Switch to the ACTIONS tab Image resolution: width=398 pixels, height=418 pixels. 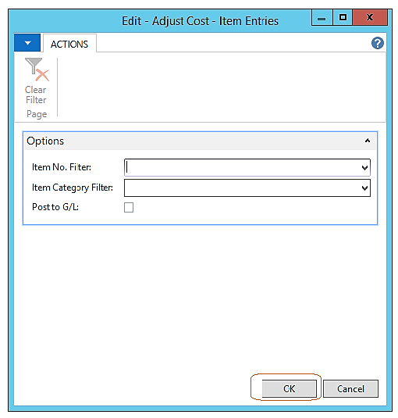69,44
